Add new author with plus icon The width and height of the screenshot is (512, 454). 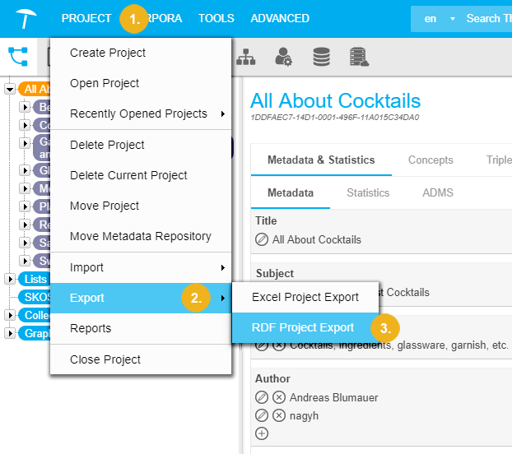262,433
